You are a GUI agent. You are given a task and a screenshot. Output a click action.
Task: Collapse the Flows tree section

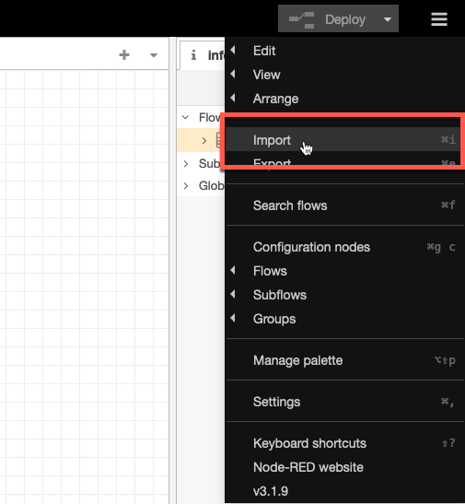point(186,117)
